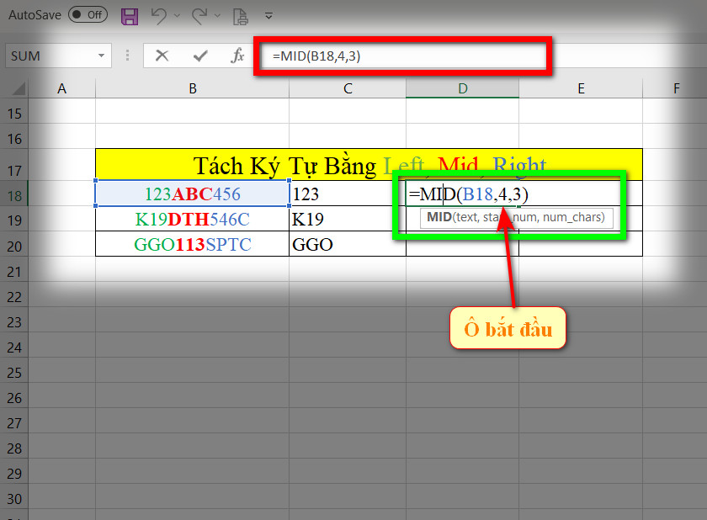Click the cell with value GGO

[x=348, y=244]
